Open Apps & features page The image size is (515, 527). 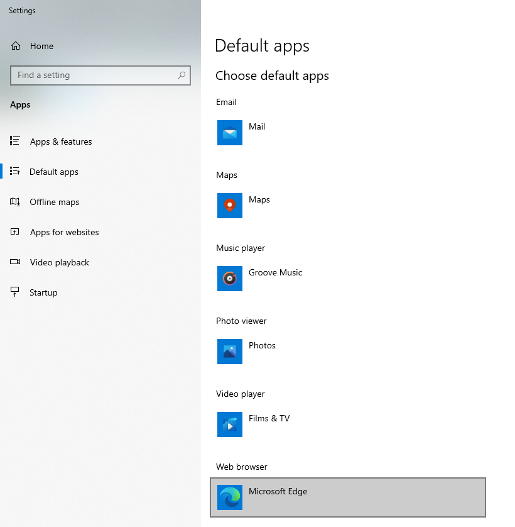(x=61, y=141)
